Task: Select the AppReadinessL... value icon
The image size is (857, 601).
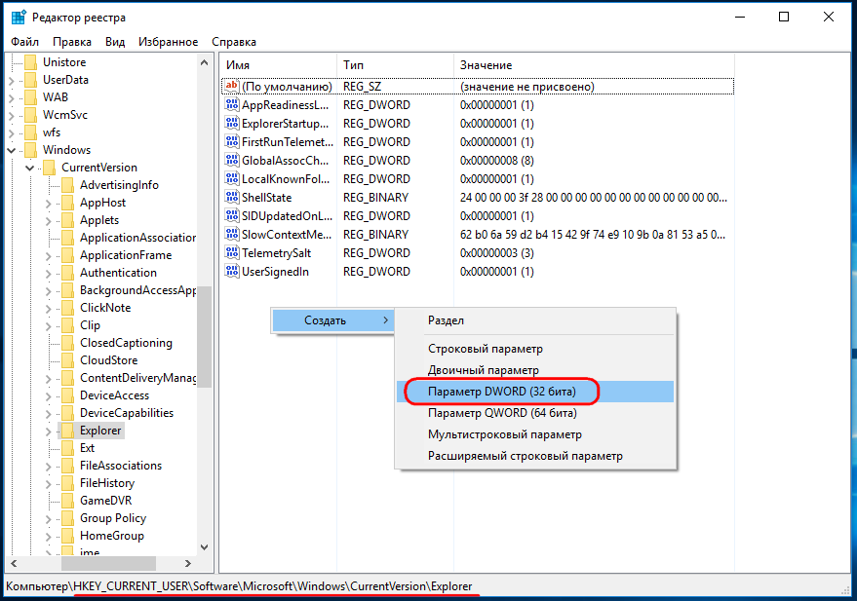Action: [x=232, y=105]
